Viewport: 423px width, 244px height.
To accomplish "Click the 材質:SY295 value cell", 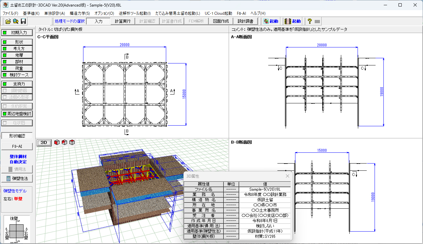I will (265, 236).
